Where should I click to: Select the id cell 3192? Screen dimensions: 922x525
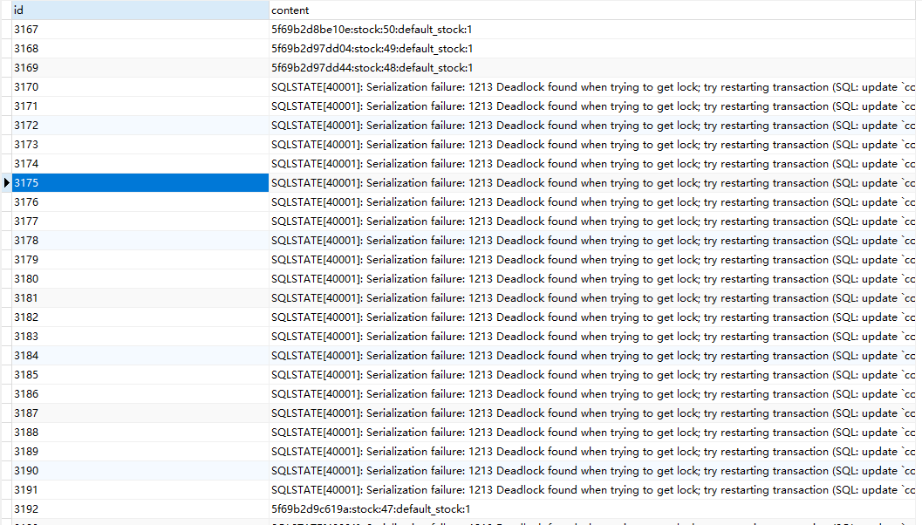(140, 509)
